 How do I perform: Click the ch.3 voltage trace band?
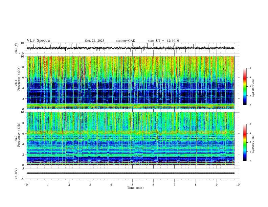pos(130,173)
